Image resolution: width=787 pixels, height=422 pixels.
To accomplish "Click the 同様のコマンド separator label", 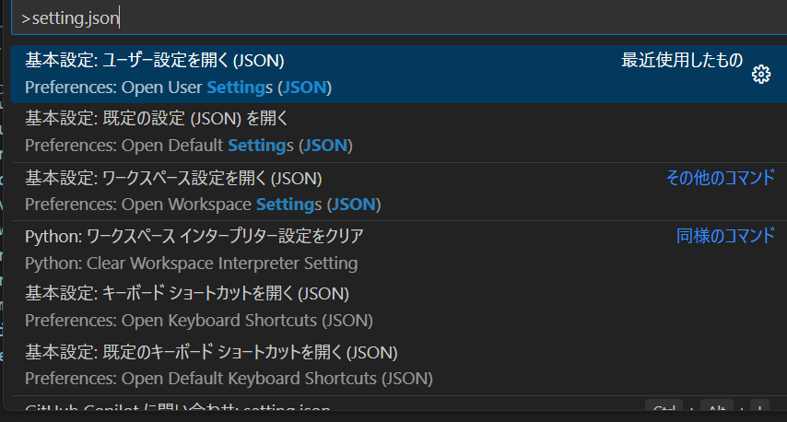I will (725, 236).
